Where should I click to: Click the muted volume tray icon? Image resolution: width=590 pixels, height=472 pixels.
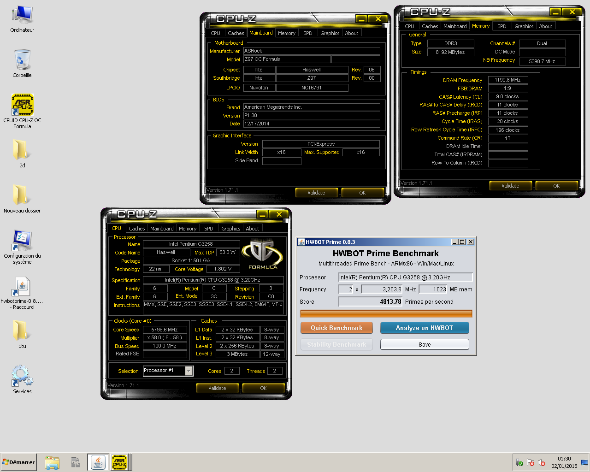tap(542, 463)
